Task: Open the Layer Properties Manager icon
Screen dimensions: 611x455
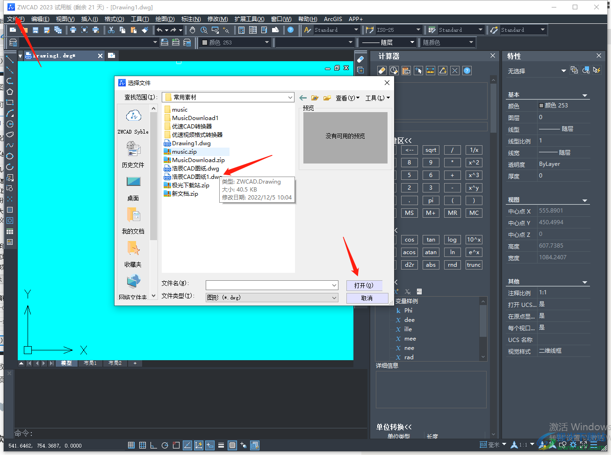Action: [13, 43]
